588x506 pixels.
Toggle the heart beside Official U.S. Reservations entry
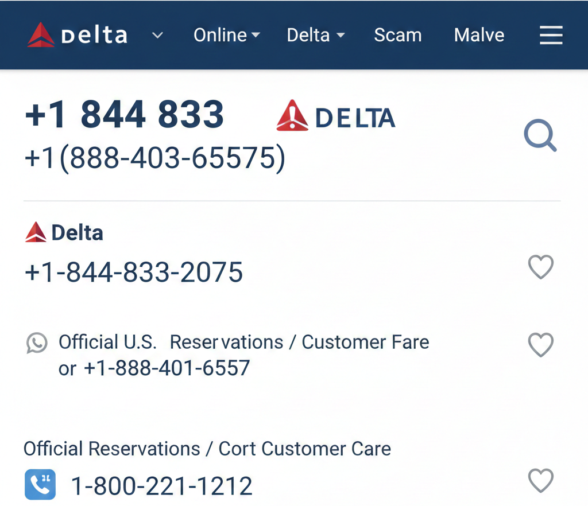(540, 345)
